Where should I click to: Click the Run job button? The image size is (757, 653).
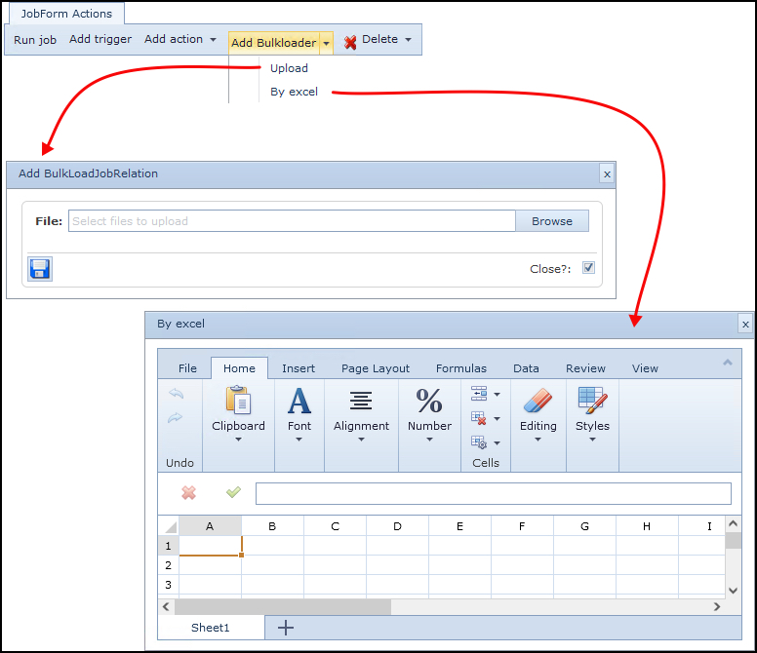pos(35,40)
